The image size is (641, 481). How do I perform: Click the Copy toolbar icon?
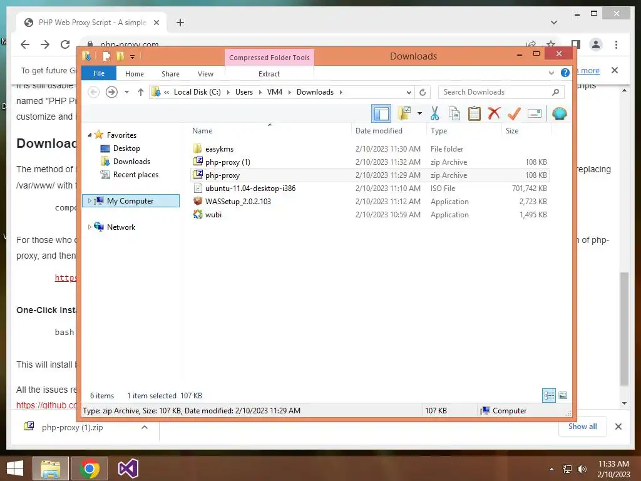point(454,113)
